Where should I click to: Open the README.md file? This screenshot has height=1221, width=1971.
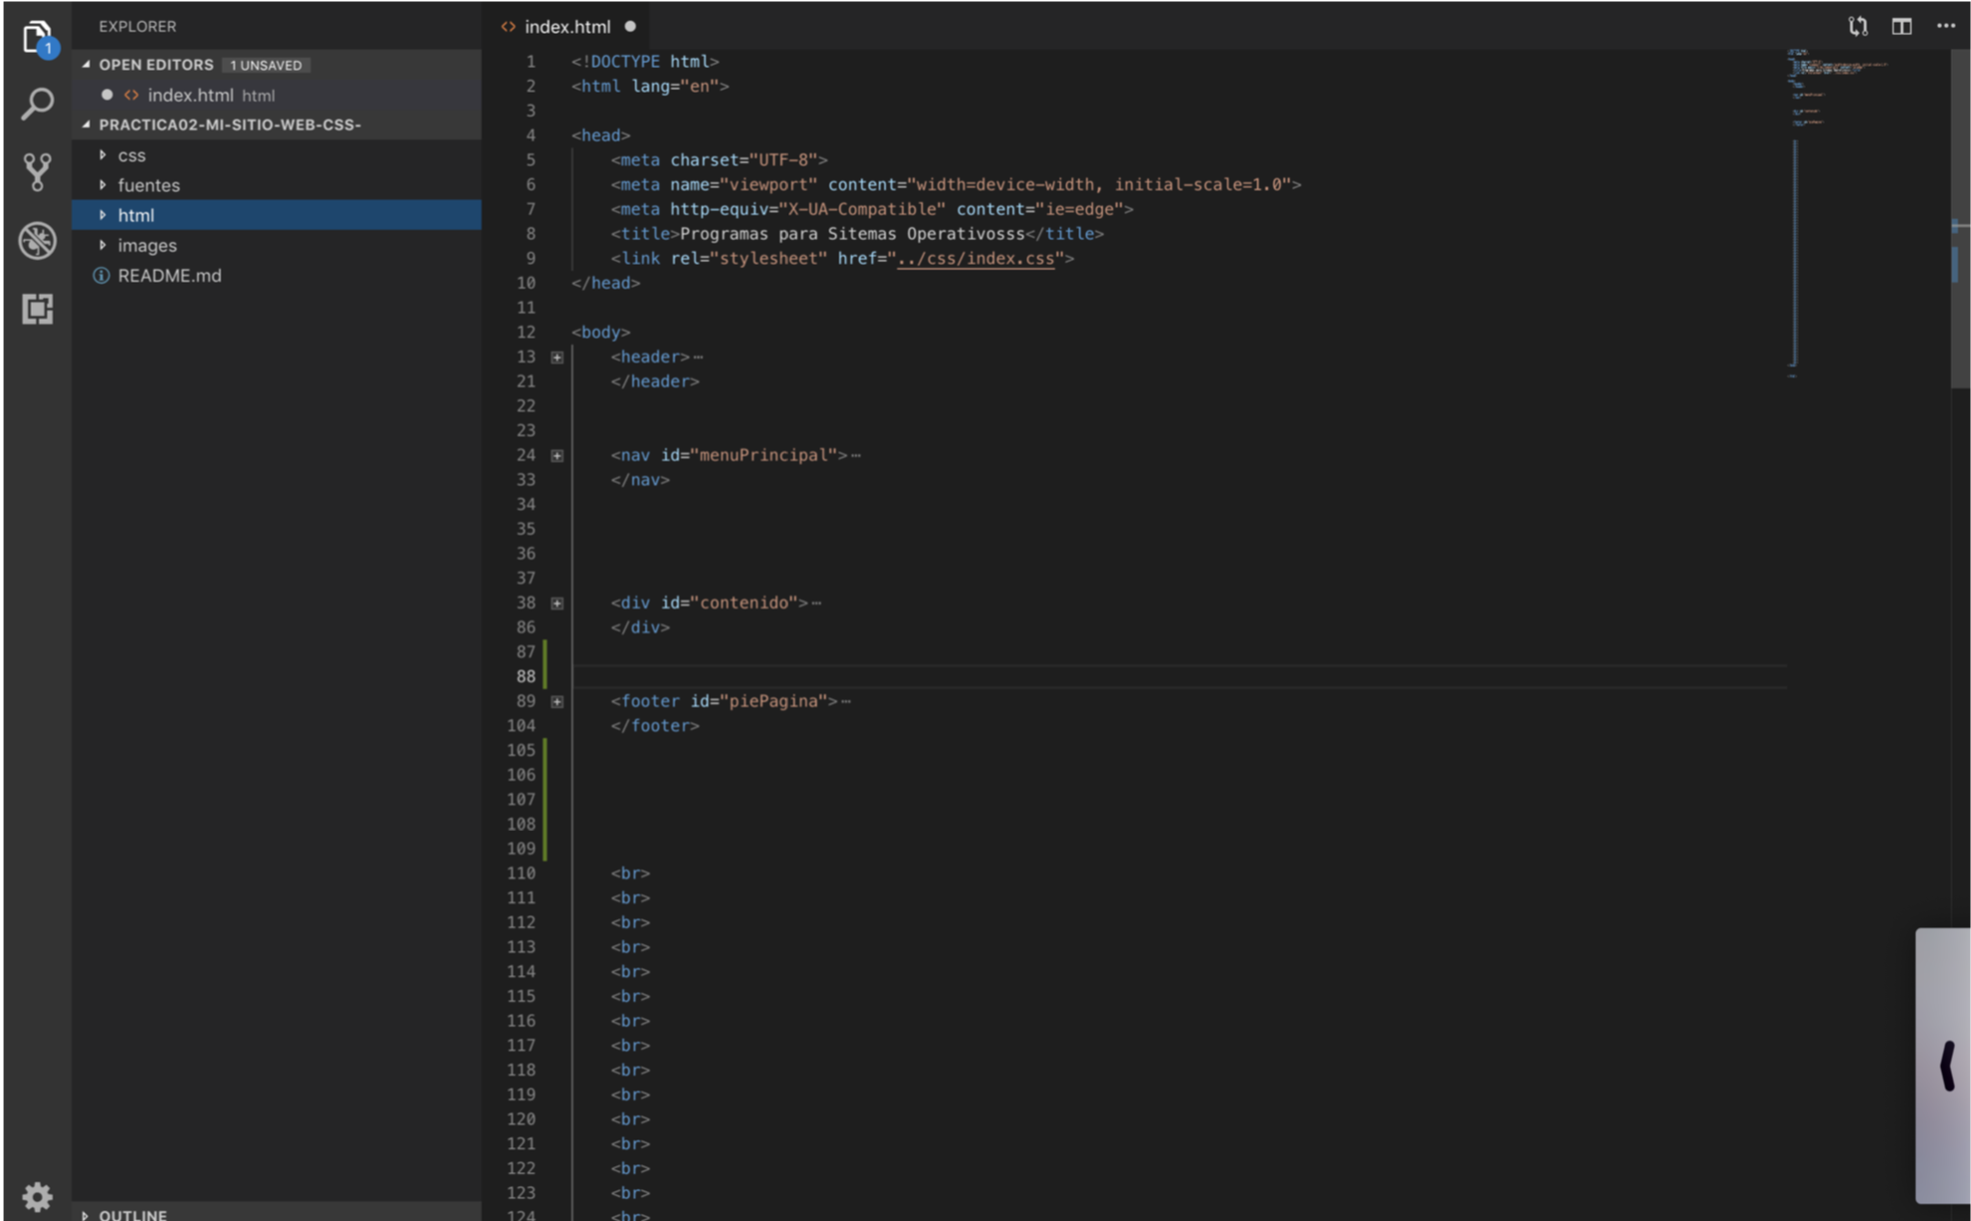point(169,276)
